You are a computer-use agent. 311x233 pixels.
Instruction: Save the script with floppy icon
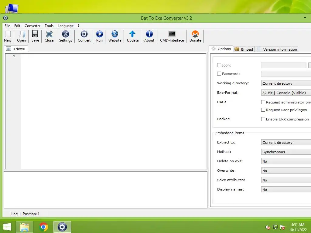35,36
